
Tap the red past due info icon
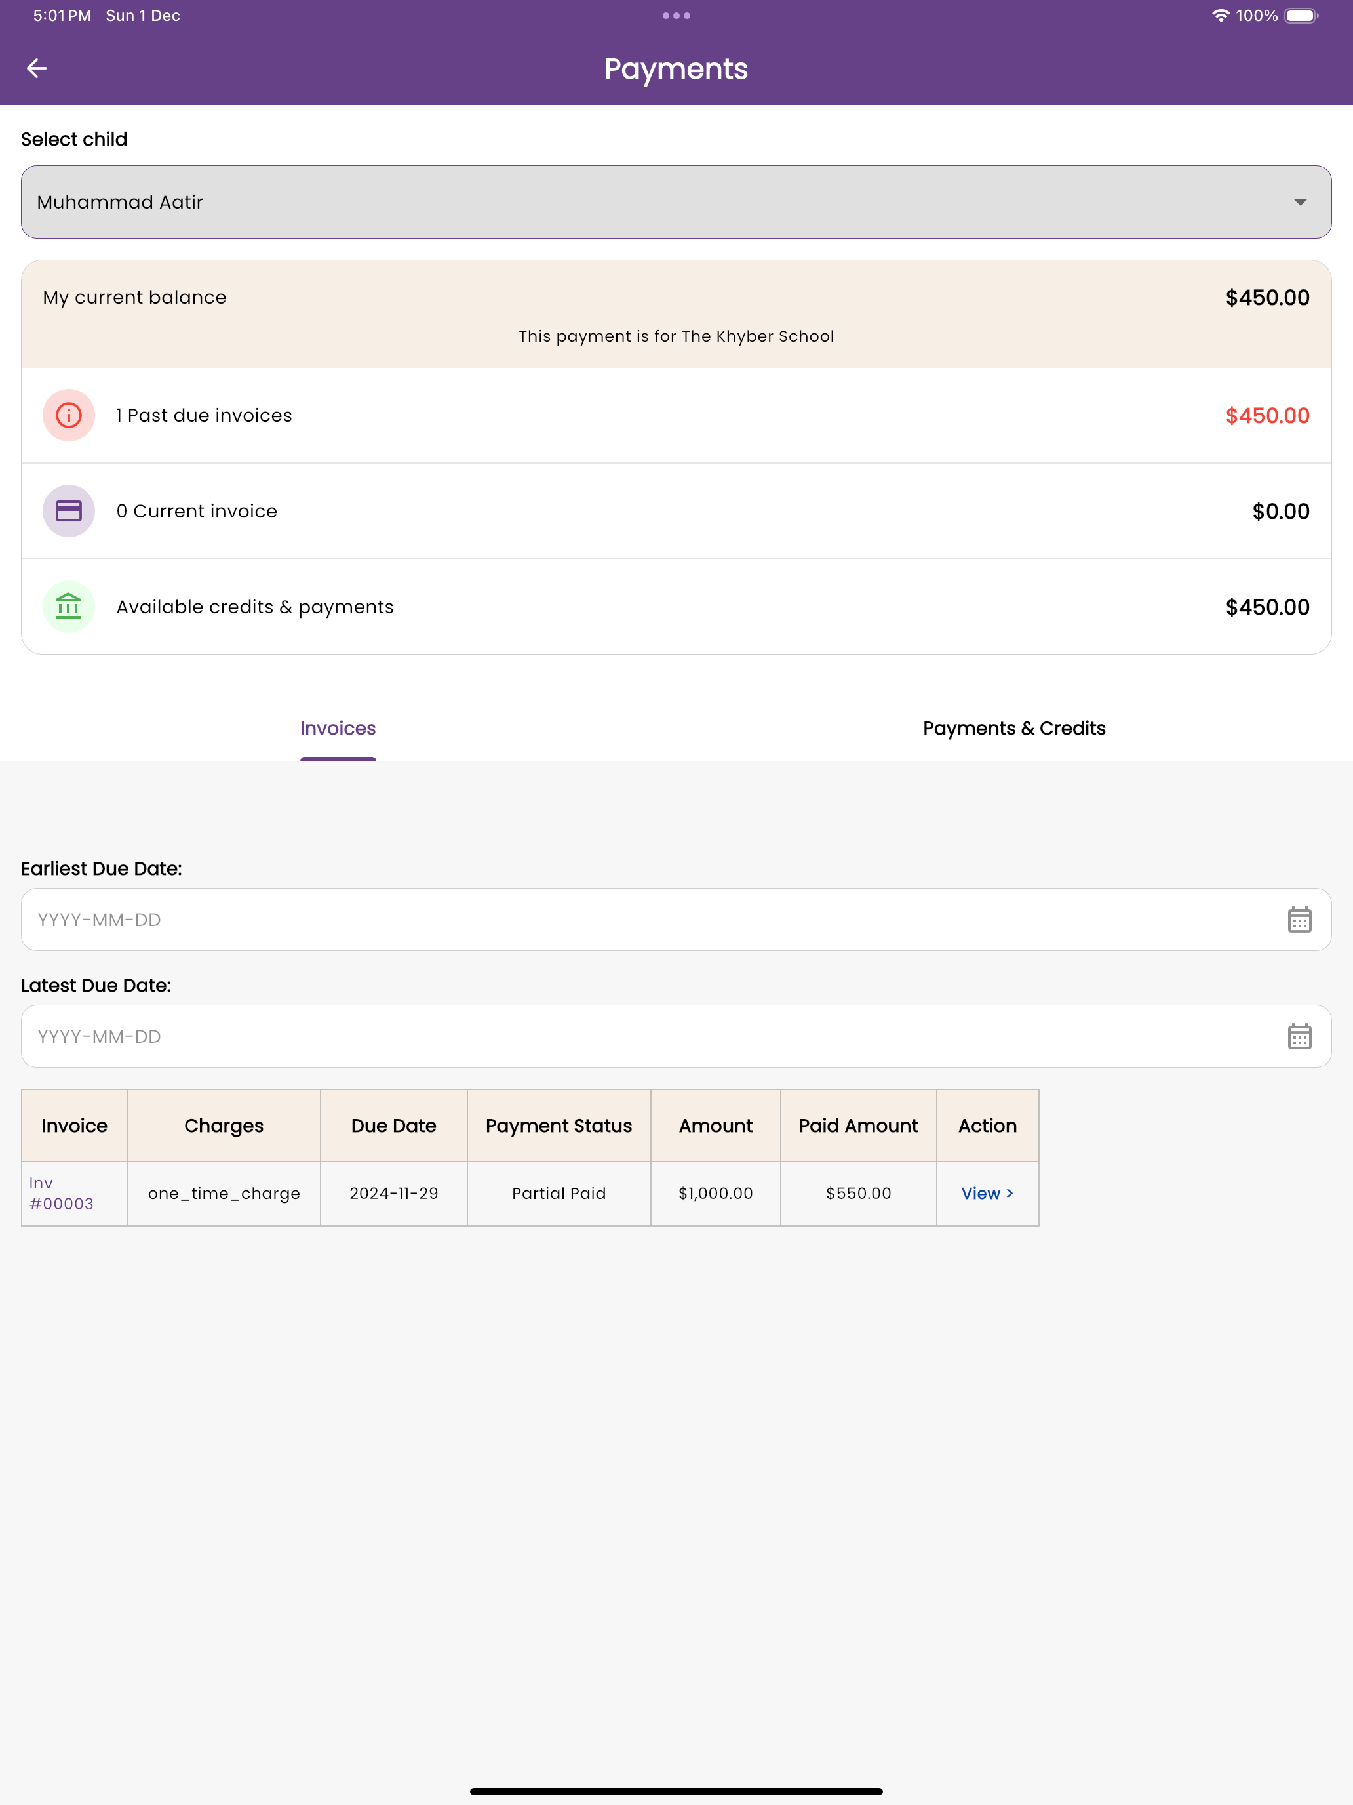[x=69, y=415]
